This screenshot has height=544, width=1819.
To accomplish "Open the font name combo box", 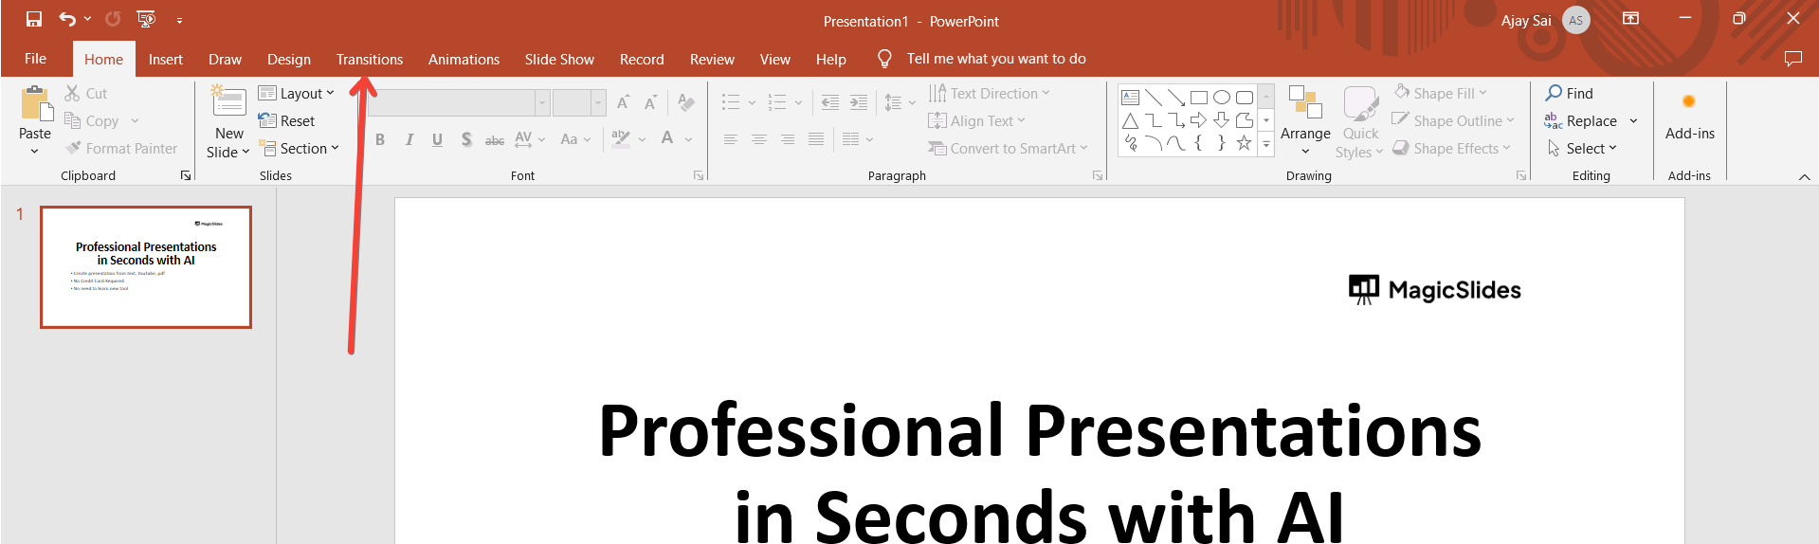I will pos(459,102).
